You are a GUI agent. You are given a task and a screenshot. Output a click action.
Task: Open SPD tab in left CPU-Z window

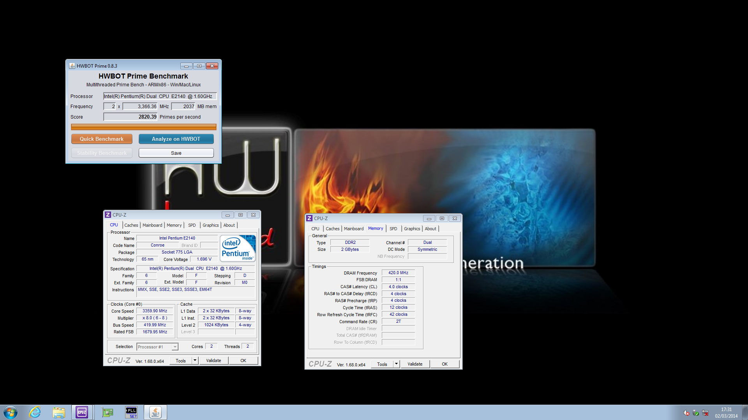(192, 225)
